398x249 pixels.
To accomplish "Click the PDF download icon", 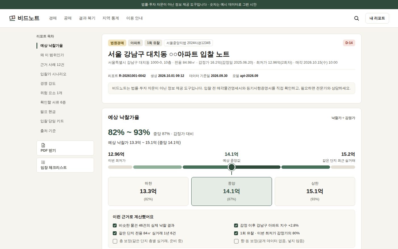I will pos(43,145).
